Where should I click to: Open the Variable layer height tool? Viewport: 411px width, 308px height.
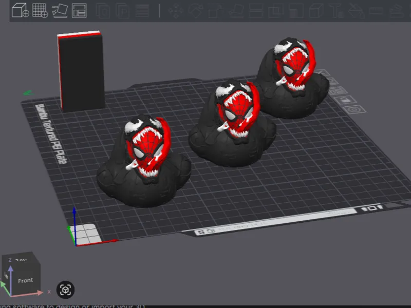(143, 11)
